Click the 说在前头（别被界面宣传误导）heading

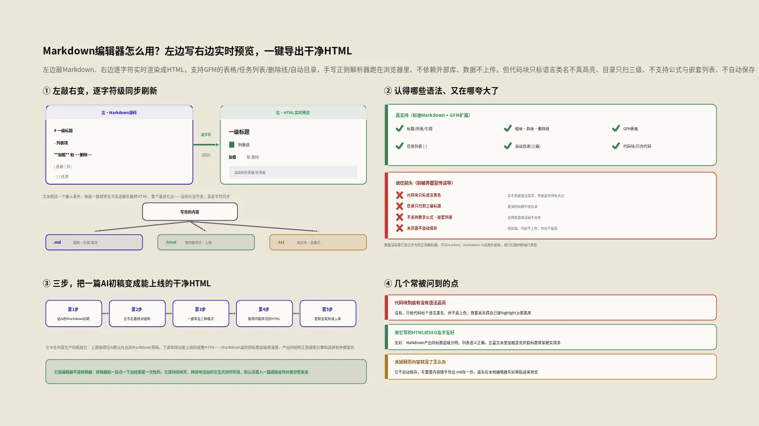(424, 183)
